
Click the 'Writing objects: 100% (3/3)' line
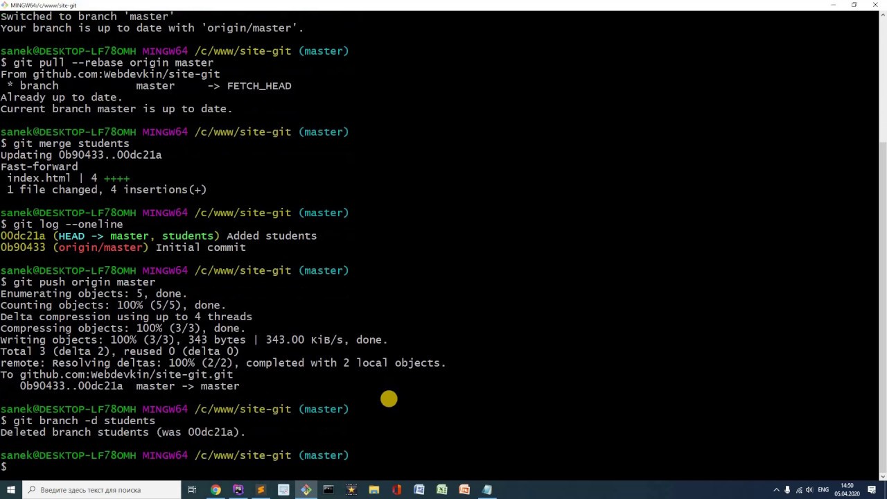tap(194, 340)
